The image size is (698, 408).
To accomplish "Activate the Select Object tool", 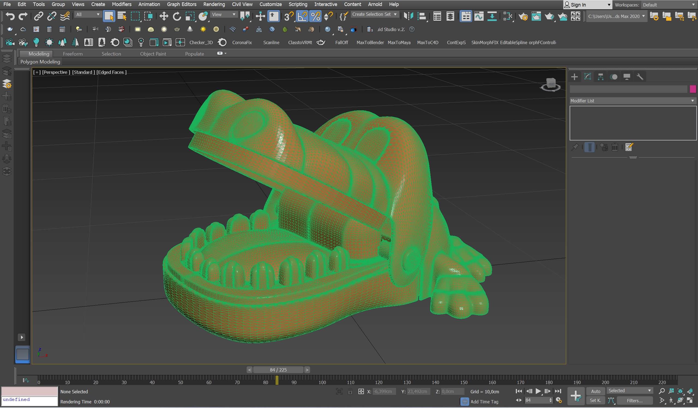I will [109, 16].
